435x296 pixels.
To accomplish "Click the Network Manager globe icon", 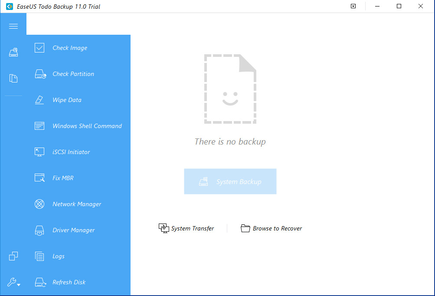I will (39, 204).
